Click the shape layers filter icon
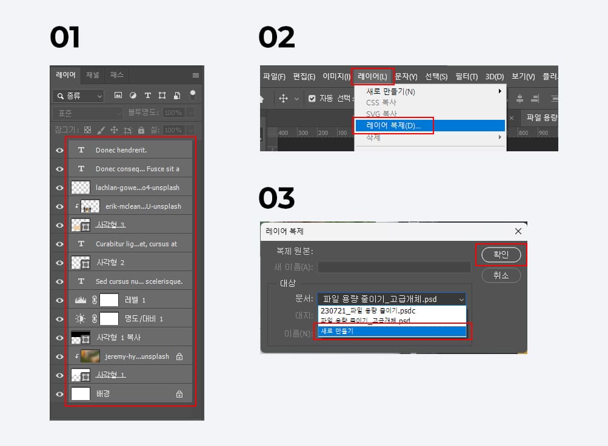Image resolution: width=608 pixels, height=446 pixels. [162, 96]
